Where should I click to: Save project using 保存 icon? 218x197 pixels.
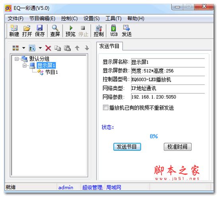(x=40, y=31)
